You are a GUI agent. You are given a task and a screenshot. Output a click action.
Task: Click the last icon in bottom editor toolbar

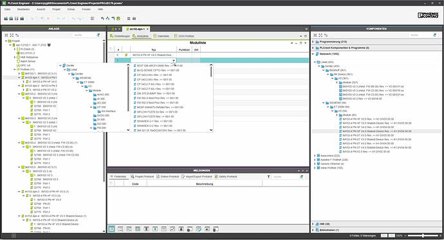coord(216,228)
